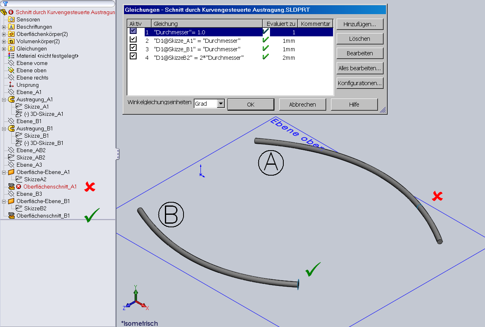Expand the Beschriftungen tree node
The image size is (485, 327).
[x=4, y=27]
